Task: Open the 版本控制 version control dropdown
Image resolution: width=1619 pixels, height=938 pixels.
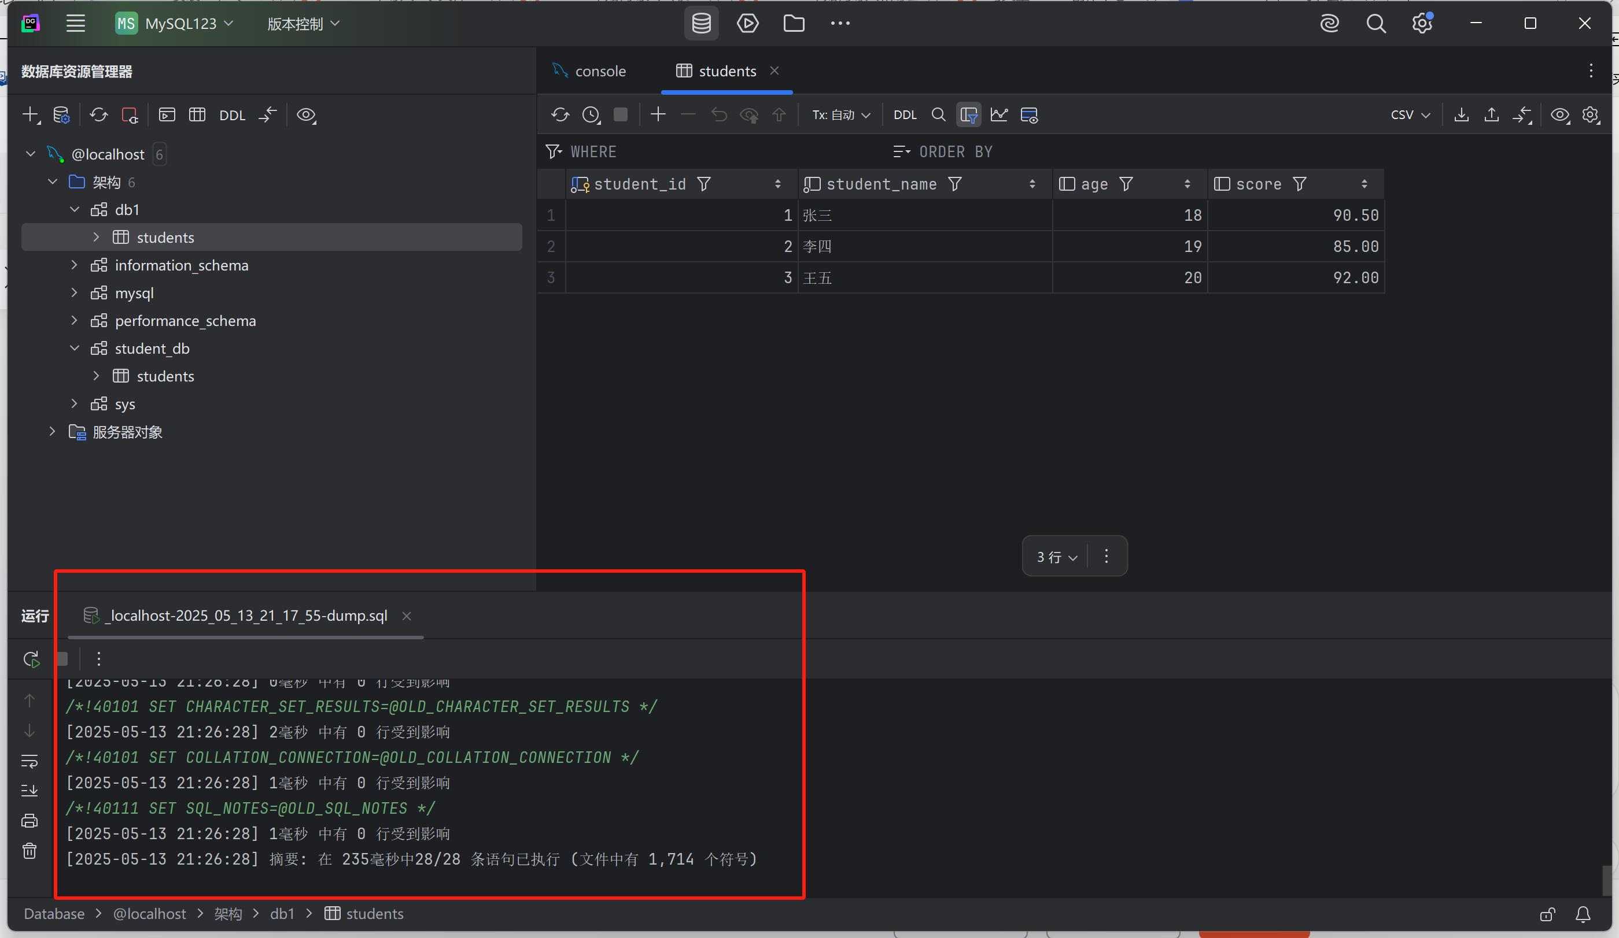Action: pos(303,24)
